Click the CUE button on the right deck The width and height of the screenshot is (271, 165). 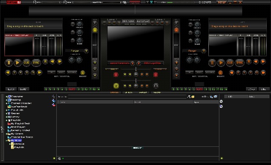(230, 63)
